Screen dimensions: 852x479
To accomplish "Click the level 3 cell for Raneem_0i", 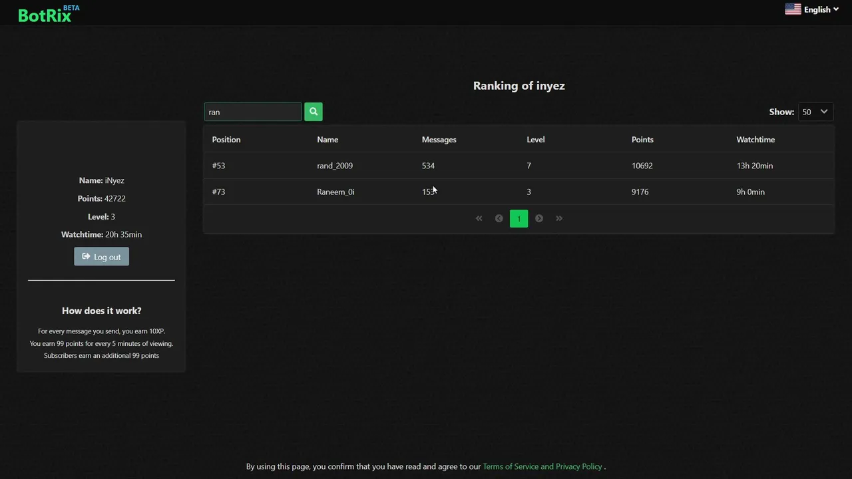I will (529, 192).
